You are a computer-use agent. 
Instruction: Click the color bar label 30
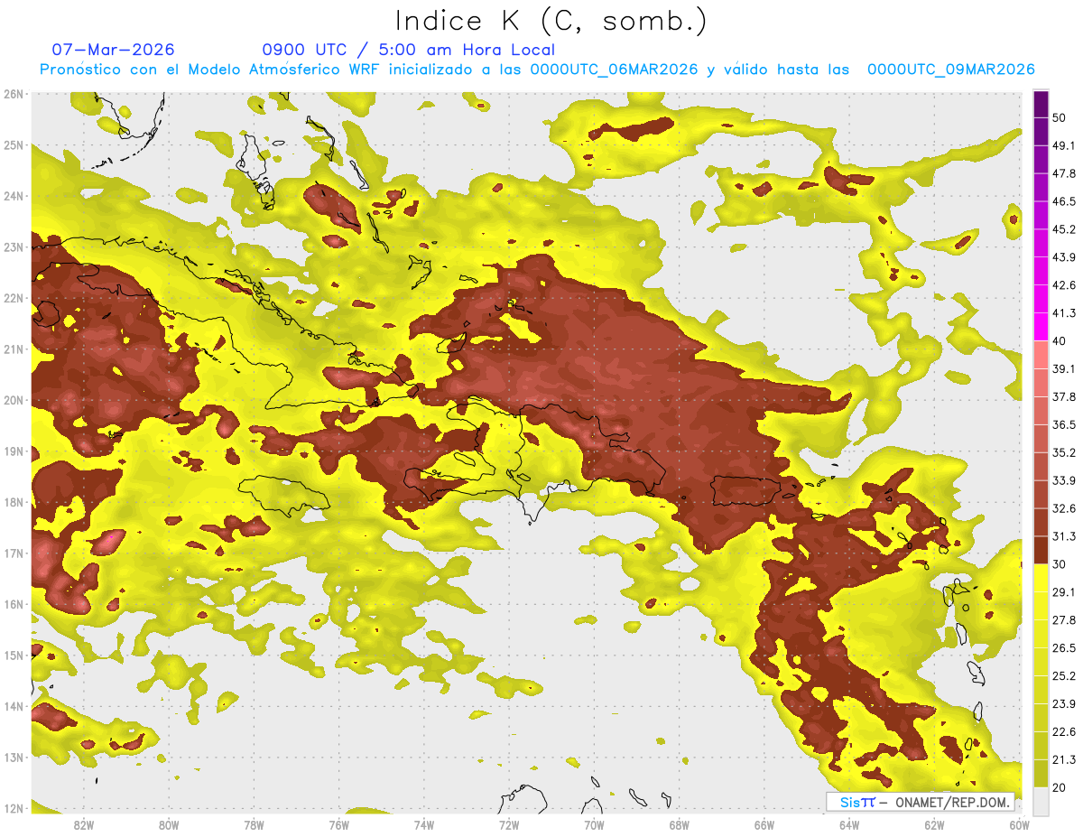1060,564
